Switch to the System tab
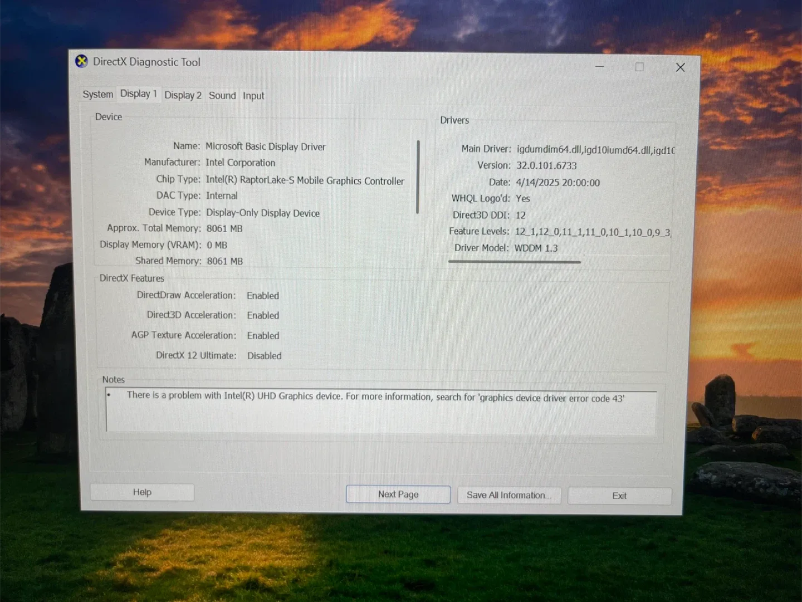802x602 pixels. (97, 94)
